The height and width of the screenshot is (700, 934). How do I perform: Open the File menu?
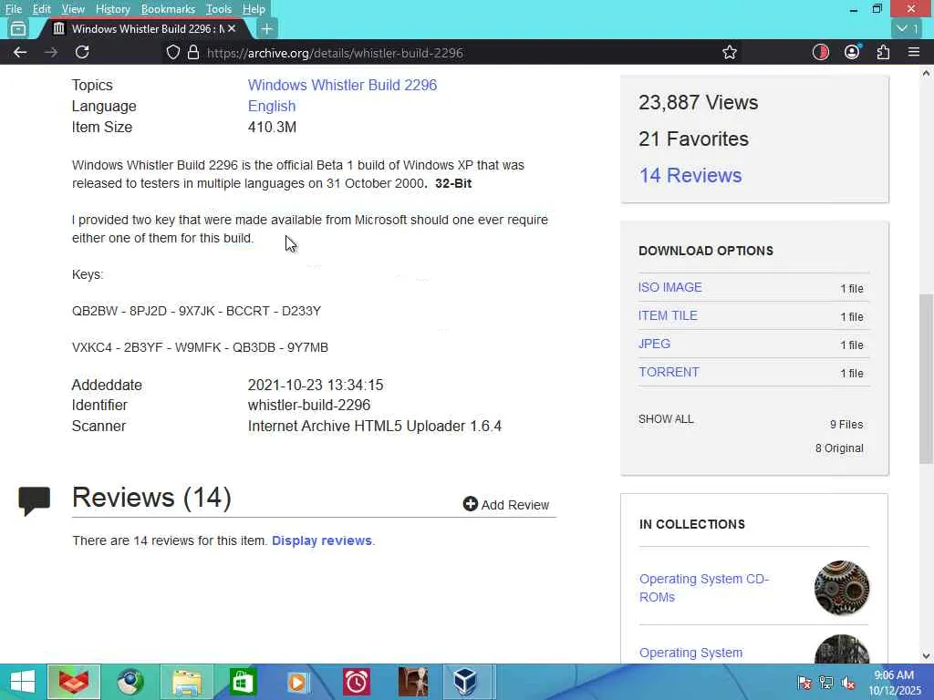tap(13, 9)
